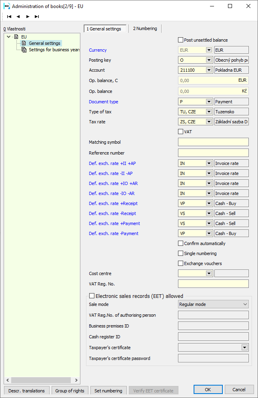Select General settings in the tree
Image resolution: width=258 pixels, height=398 pixels.
[44, 43]
